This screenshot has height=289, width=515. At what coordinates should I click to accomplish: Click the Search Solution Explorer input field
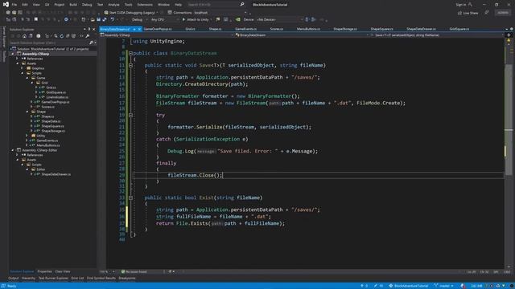coord(48,43)
